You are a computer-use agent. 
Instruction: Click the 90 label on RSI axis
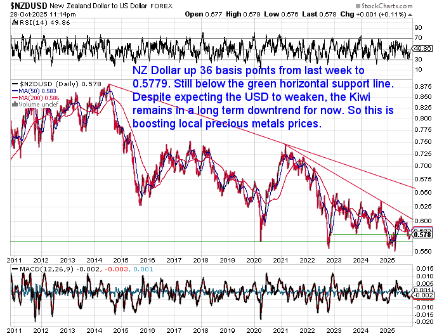tap(418, 27)
